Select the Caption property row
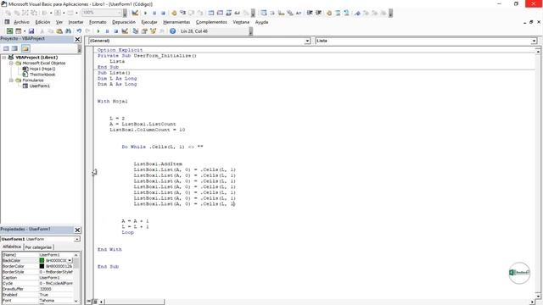Screen dimensions: 543x305 pyautogui.click(x=37, y=278)
